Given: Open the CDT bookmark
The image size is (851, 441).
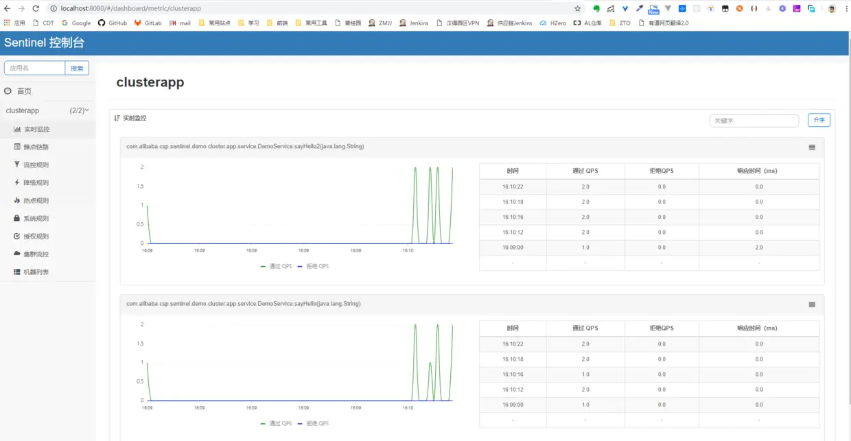Looking at the screenshot, I should tap(43, 23).
